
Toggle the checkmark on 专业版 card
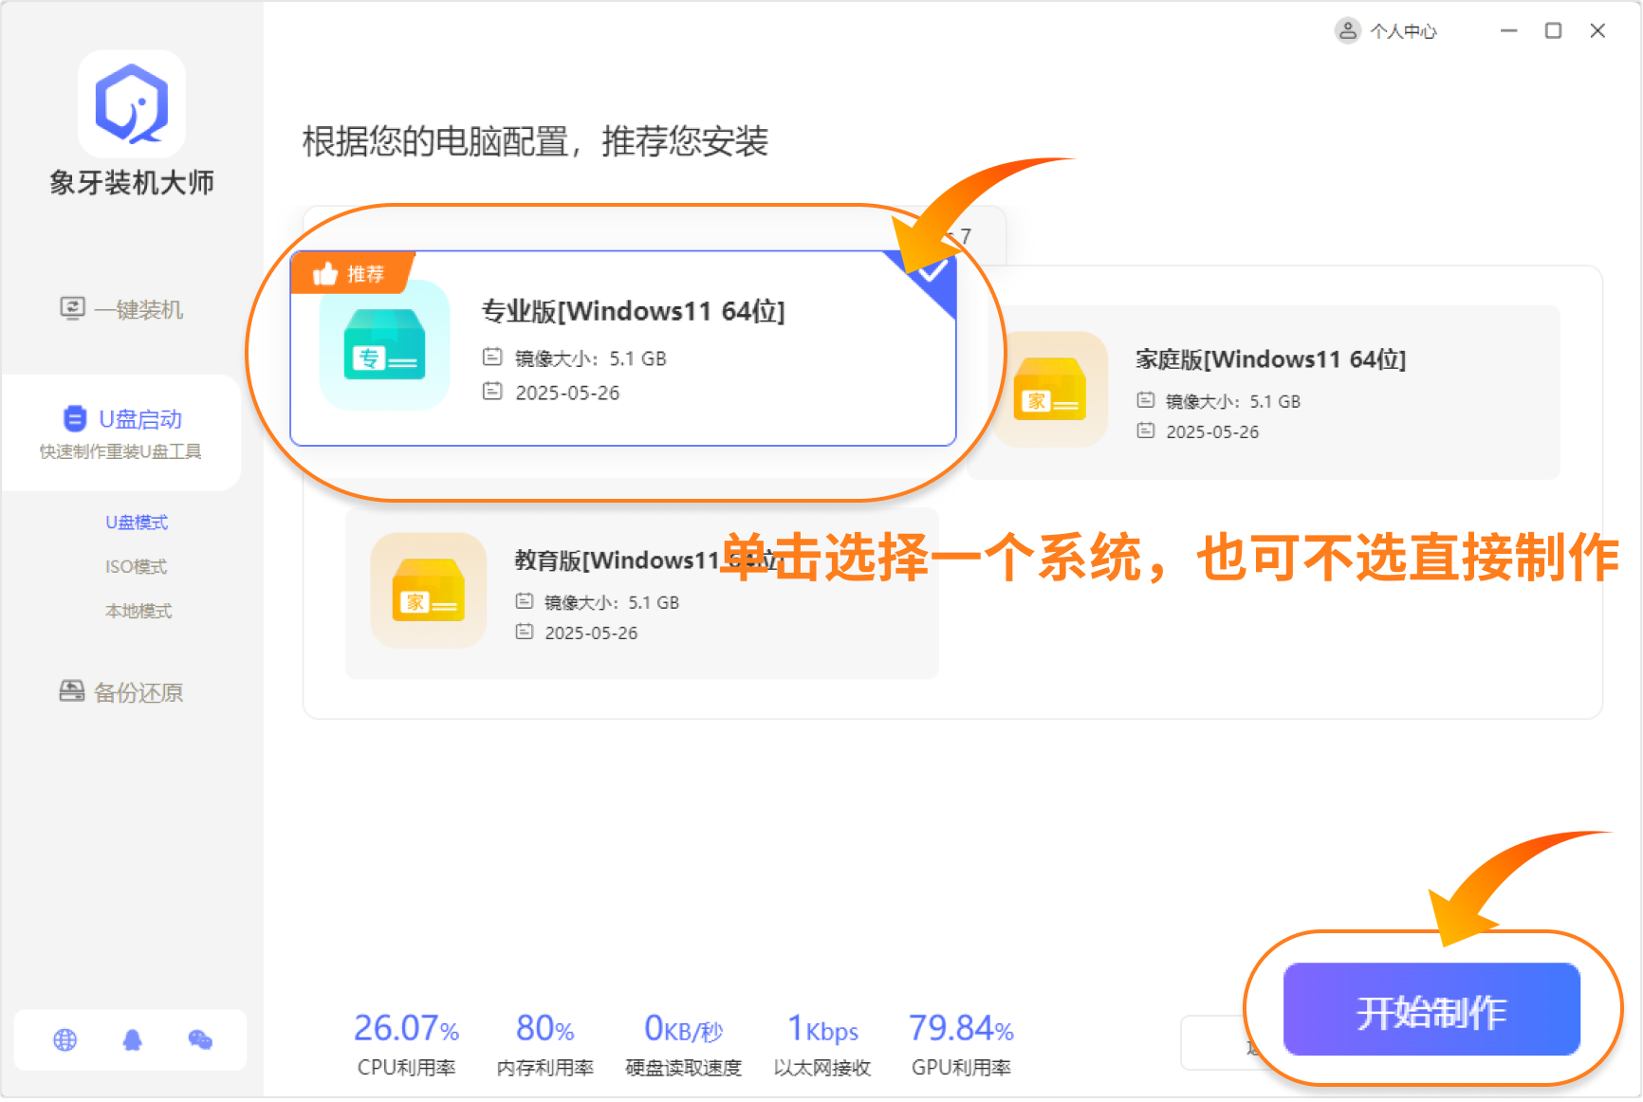coord(932,272)
